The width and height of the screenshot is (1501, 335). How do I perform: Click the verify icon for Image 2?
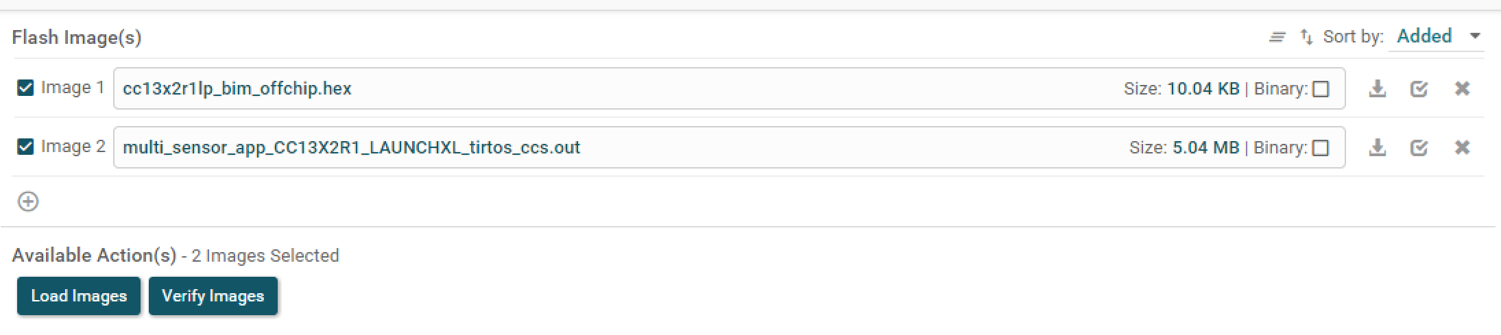(x=1419, y=147)
